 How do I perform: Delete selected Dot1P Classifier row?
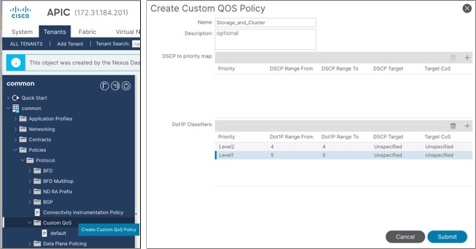tap(453, 126)
